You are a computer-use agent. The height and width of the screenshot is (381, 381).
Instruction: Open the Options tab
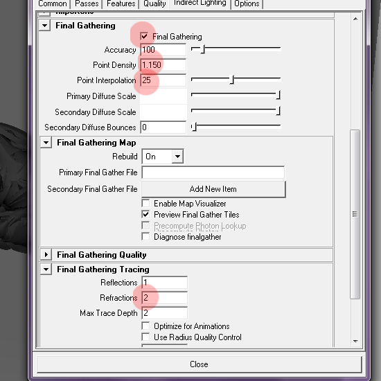(247, 3)
